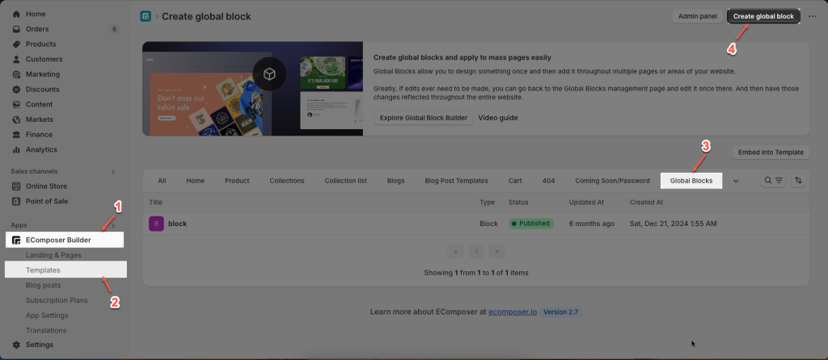
Task: Click the banner preview image
Action: pos(252,89)
